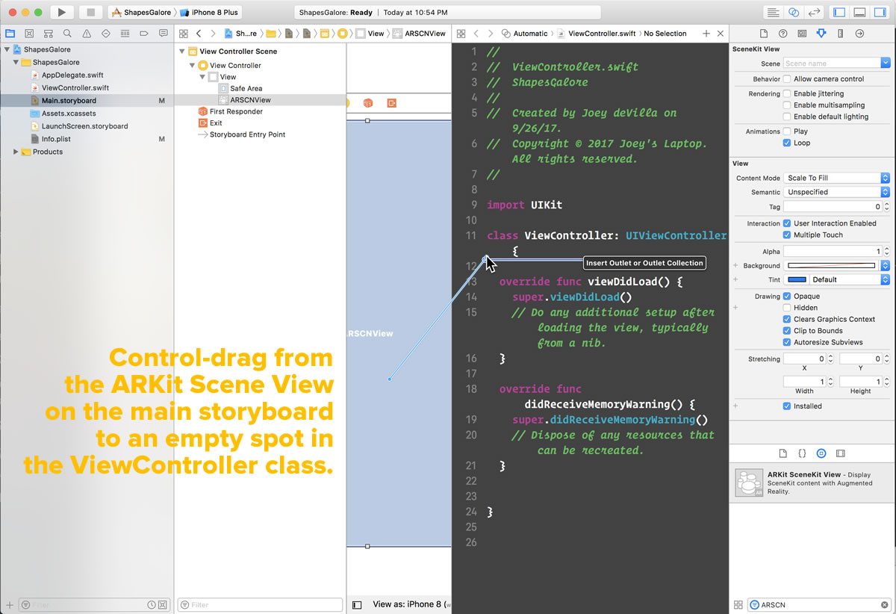Switch to the Assistant editor

coord(794,13)
